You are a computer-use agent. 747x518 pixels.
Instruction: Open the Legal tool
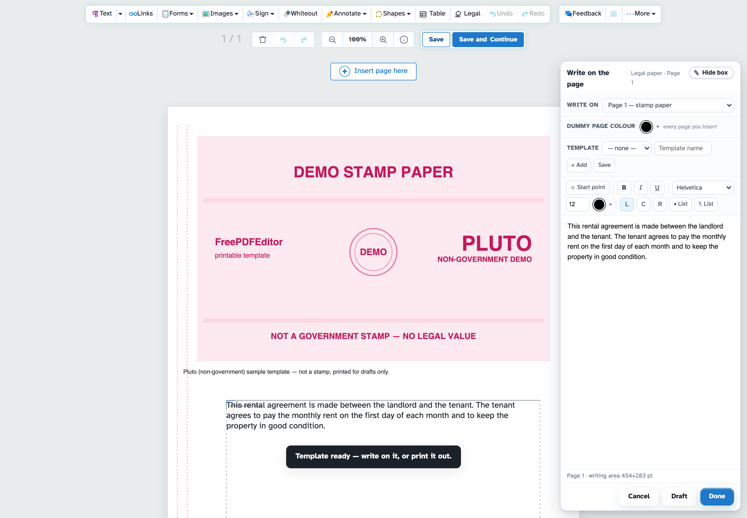(x=467, y=14)
